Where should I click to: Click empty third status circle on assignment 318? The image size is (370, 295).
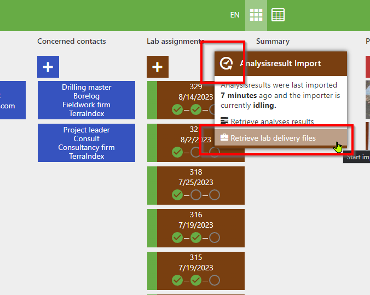(x=215, y=195)
